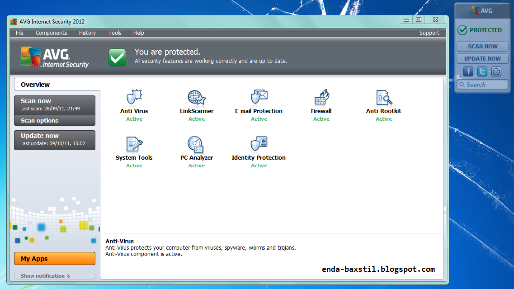514x289 pixels.
Task: Click the LinkScanner label text
Action: pyautogui.click(x=196, y=111)
